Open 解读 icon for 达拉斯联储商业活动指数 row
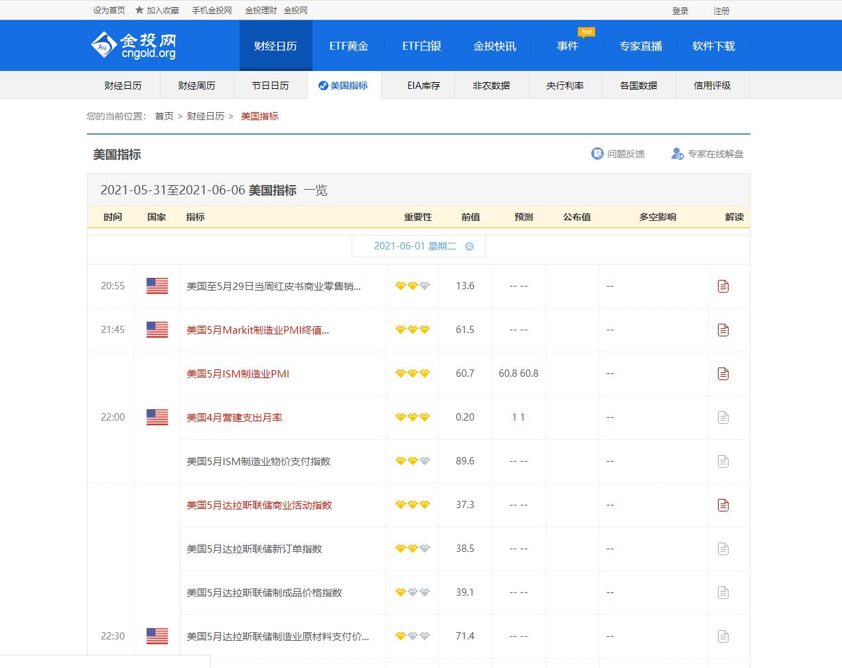 (x=723, y=505)
